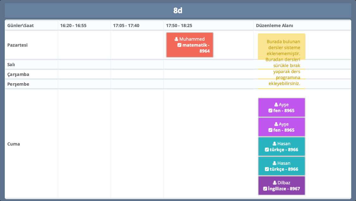Click the edit icon on the lower türkçe - 8966 card
The width and height of the screenshot is (356, 201).
[267, 169]
